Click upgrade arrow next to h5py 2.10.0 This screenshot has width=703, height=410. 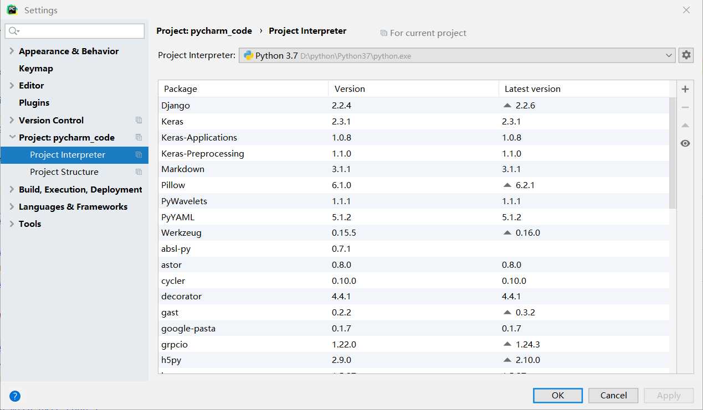507,360
